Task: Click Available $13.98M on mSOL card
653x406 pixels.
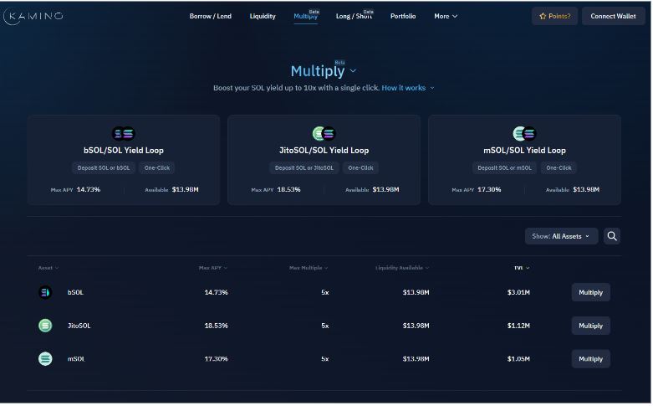Action: (x=573, y=190)
